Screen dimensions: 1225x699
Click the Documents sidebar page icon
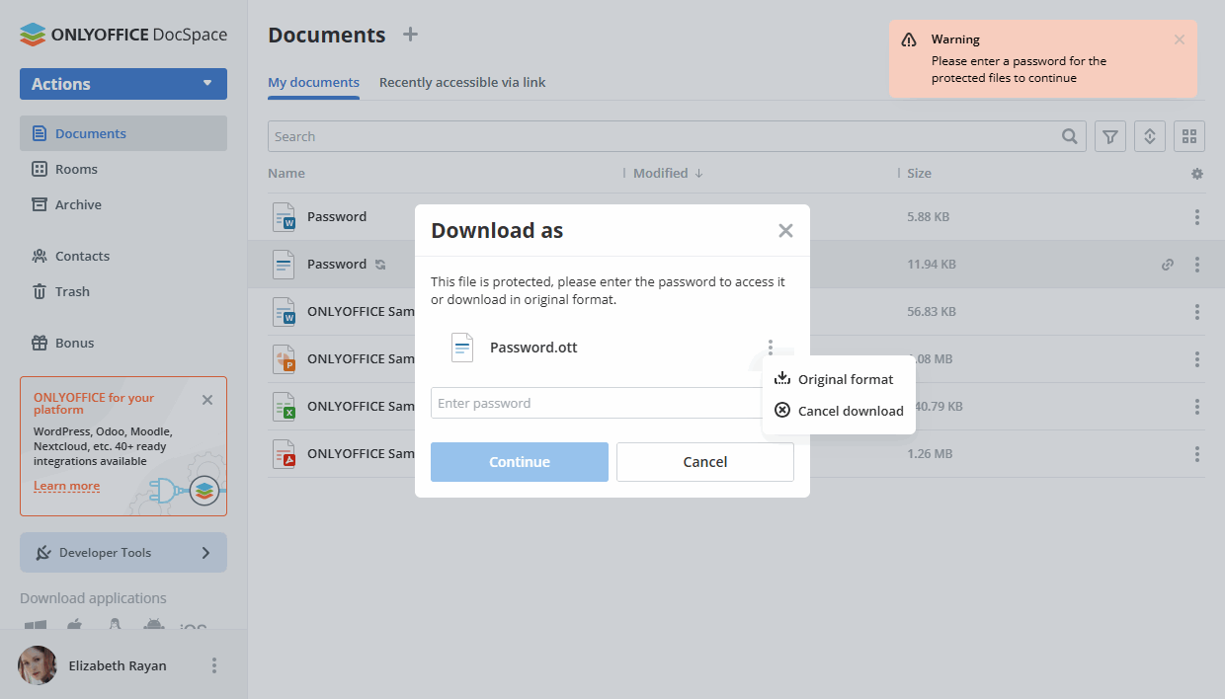40,133
